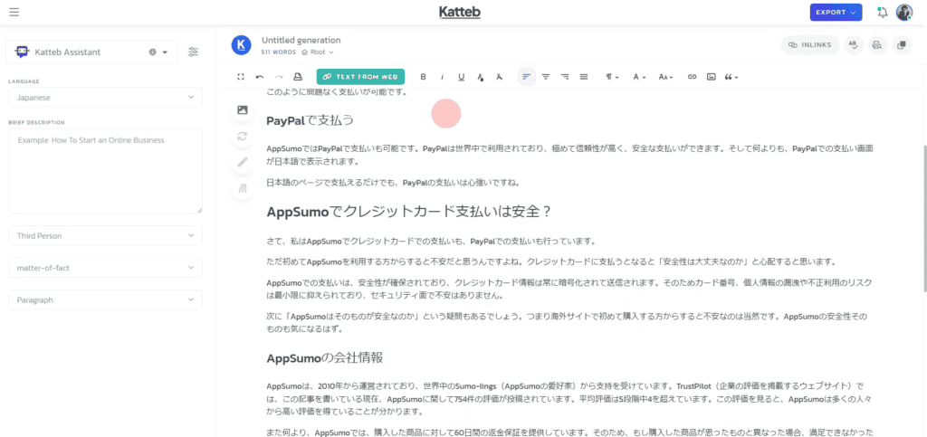Click the pencil edit icon

242,162
